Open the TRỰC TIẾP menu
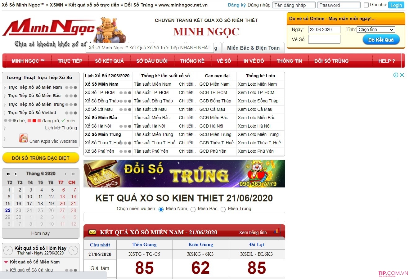409x279 pixels. [70, 61]
